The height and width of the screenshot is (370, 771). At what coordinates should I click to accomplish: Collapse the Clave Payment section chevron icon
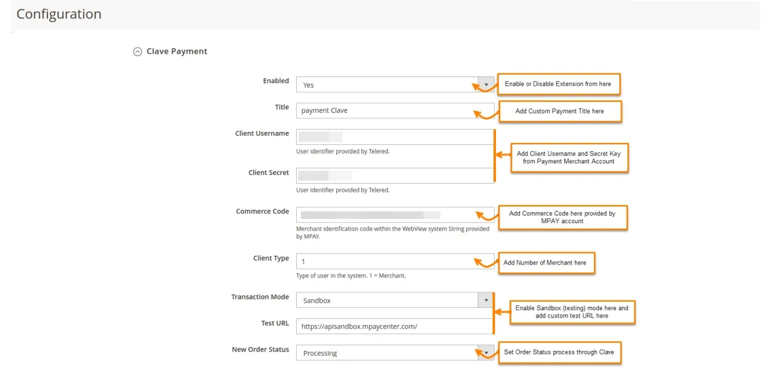click(138, 52)
